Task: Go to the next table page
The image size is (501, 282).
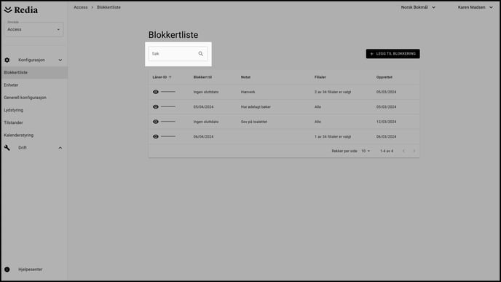Action: point(414,151)
